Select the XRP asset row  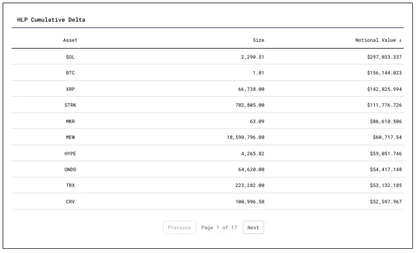70,89
